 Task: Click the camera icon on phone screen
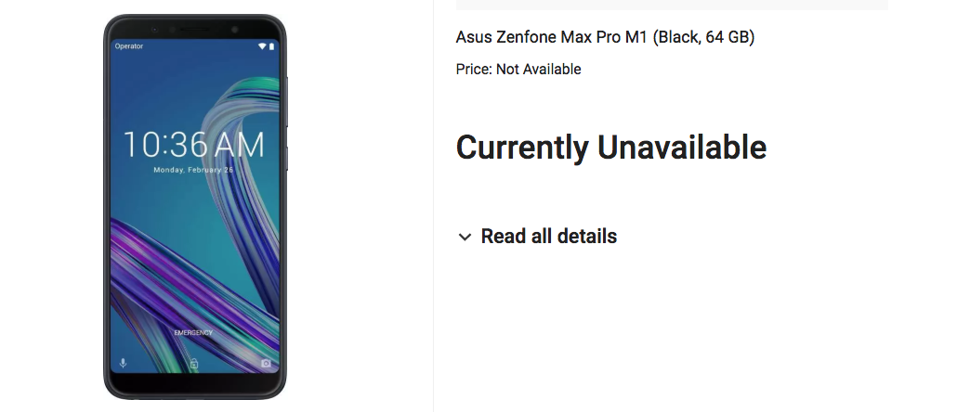click(267, 363)
